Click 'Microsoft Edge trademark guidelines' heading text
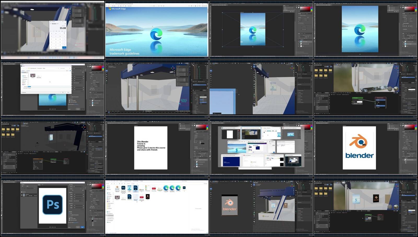Screen dimensions: 418x237 coord(124,52)
